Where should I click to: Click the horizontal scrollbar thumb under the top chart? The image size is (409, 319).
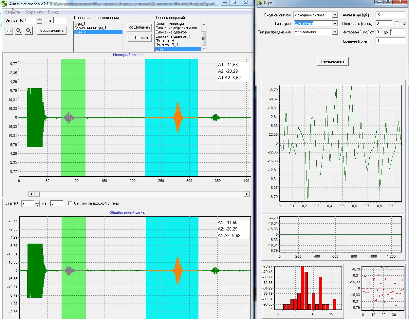pyautogui.click(x=37, y=194)
